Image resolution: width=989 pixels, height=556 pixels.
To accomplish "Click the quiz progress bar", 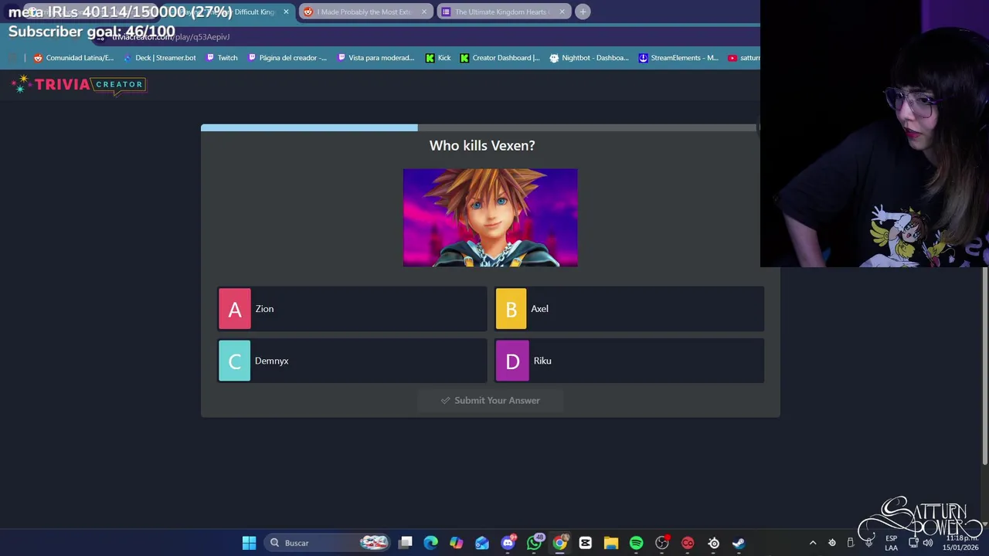I will point(478,128).
